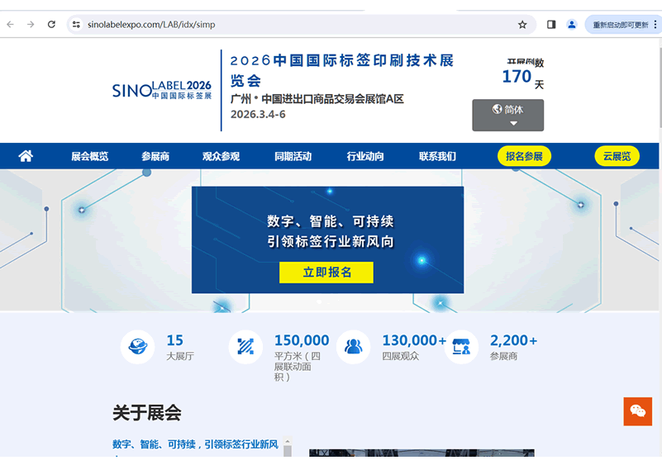Bookmark this page with star icon
This screenshot has height=465, width=662.
[522, 25]
